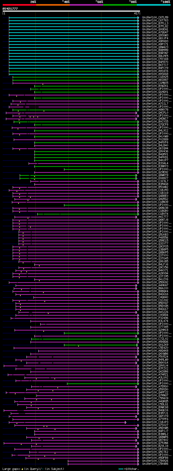This screenshot has width=173, height=471.
Task: Click the cyan ~100% identity legend segment
Action: pyautogui.click(x=154, y=5)
